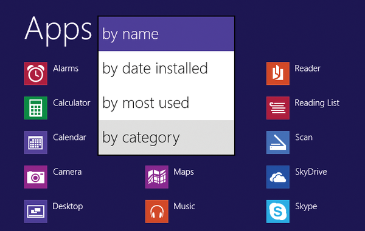Viewport: 365px width, 231px height.
Task: Click the Apps heading title
Action: pos(58,30)
